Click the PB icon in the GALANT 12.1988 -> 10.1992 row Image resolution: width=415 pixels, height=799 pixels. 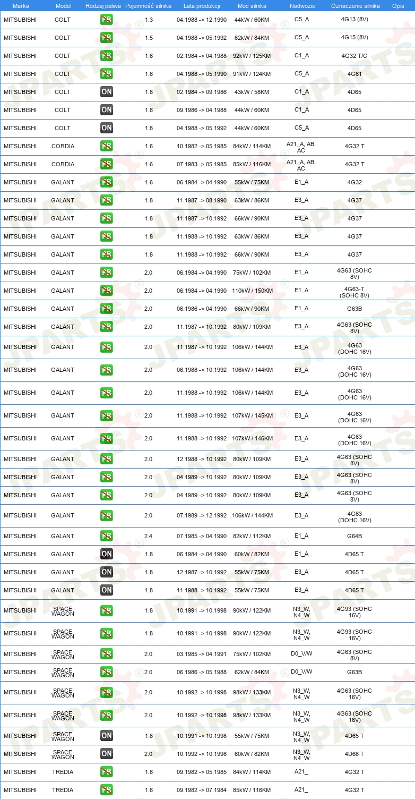107,459
